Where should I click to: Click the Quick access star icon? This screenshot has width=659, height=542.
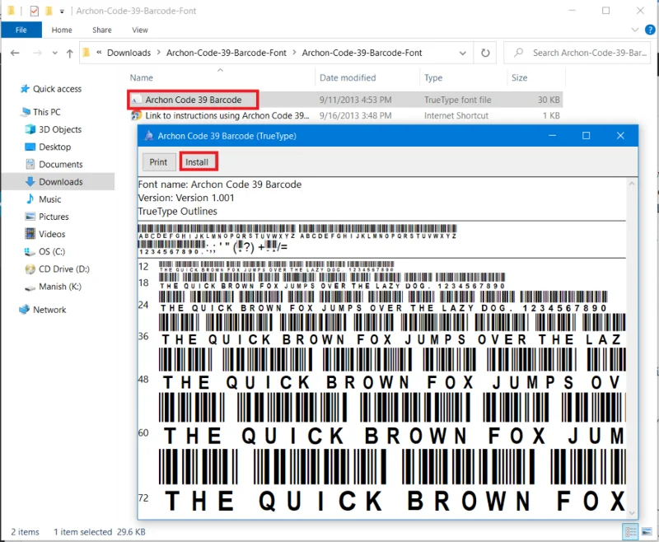pyautogui.click(x=25, y=89)
